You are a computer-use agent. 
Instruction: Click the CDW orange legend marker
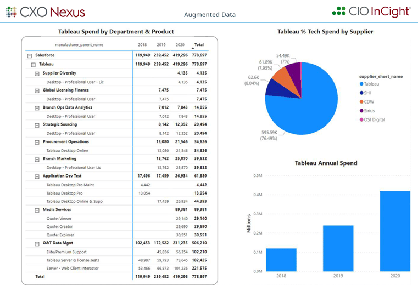pyautogui.click(x=361, y=101)
